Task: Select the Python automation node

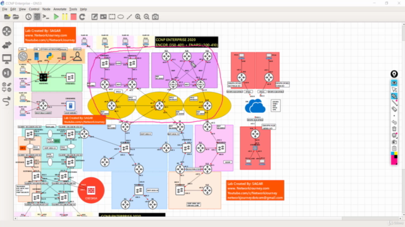Action: coord(49,56)
